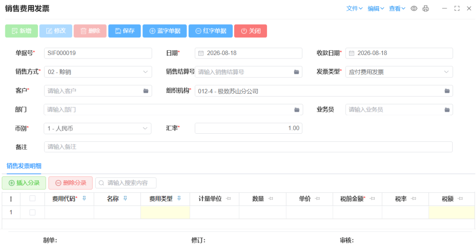Click the eye preview icon in header
476x246 pixels.
414,8
